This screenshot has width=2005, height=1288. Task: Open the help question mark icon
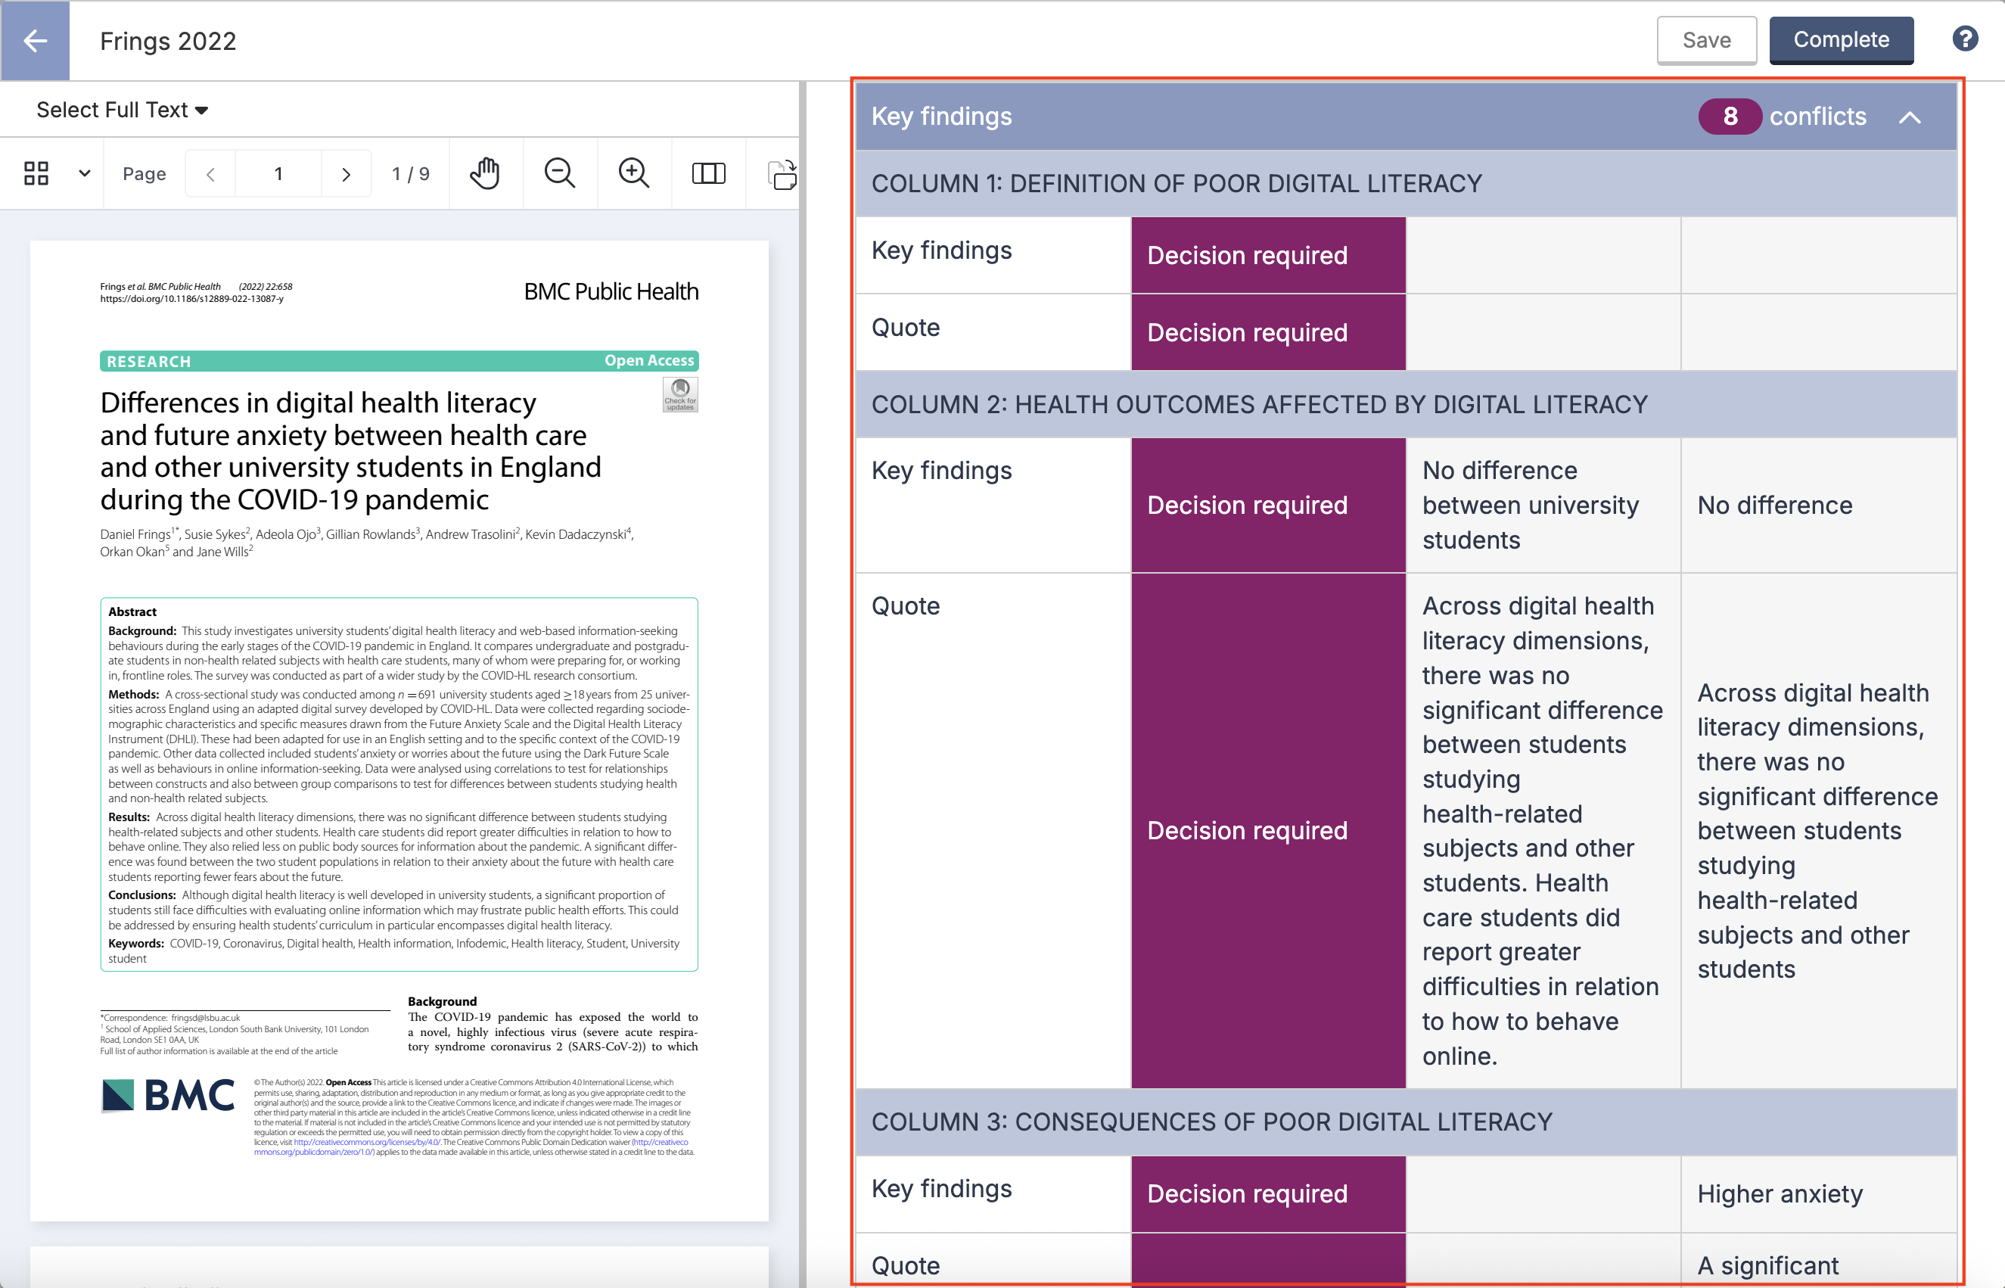coord(1965,39)
